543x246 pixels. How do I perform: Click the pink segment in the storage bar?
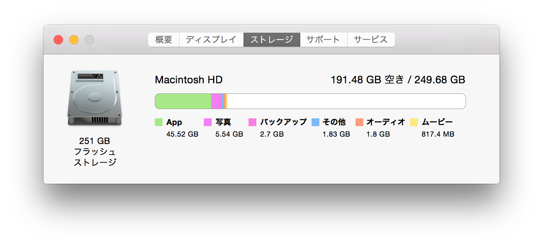[x=216, y=101]
